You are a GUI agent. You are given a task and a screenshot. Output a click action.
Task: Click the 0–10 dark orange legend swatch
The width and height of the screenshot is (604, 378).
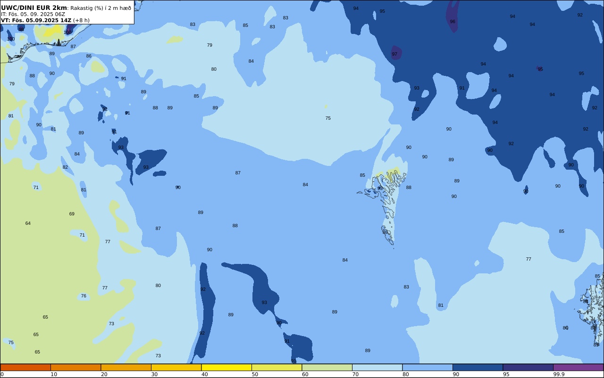tap(25, 367)
